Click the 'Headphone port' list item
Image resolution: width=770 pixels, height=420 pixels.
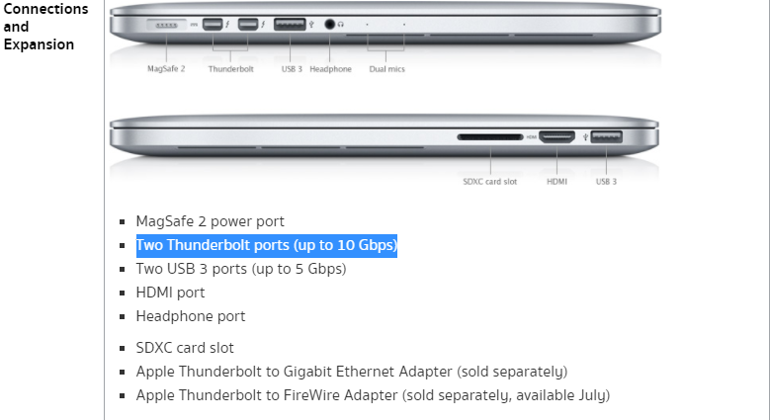pyautogui.click(x=191, y=316)
